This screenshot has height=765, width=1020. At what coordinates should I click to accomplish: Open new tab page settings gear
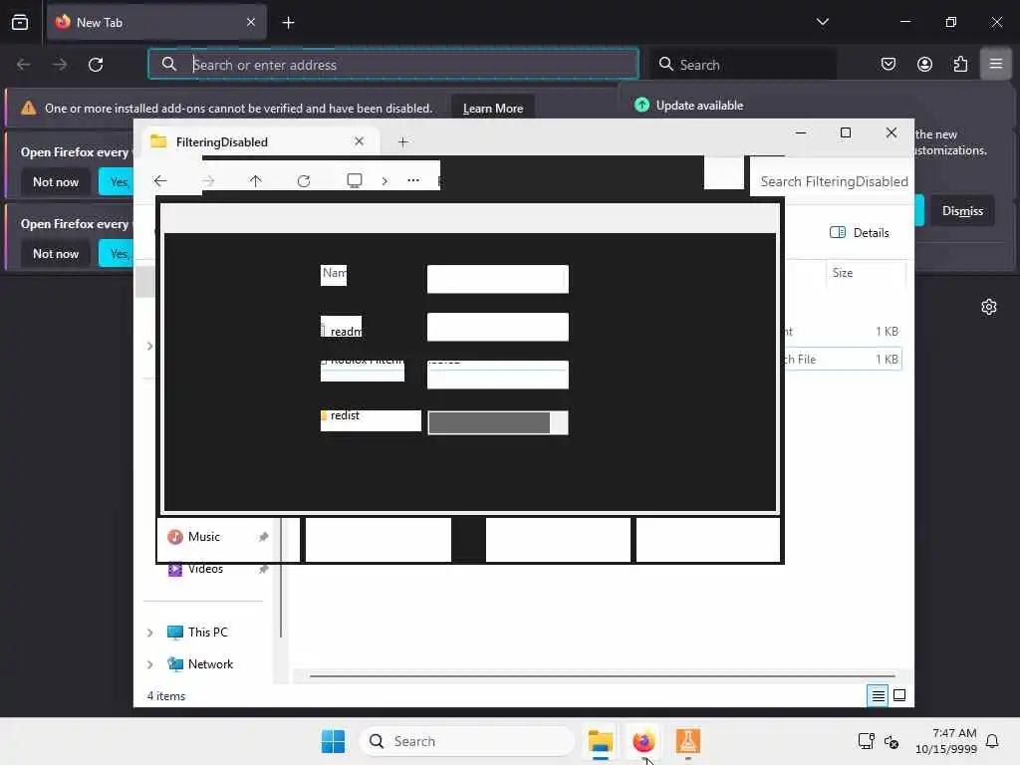tap(989, 307)
